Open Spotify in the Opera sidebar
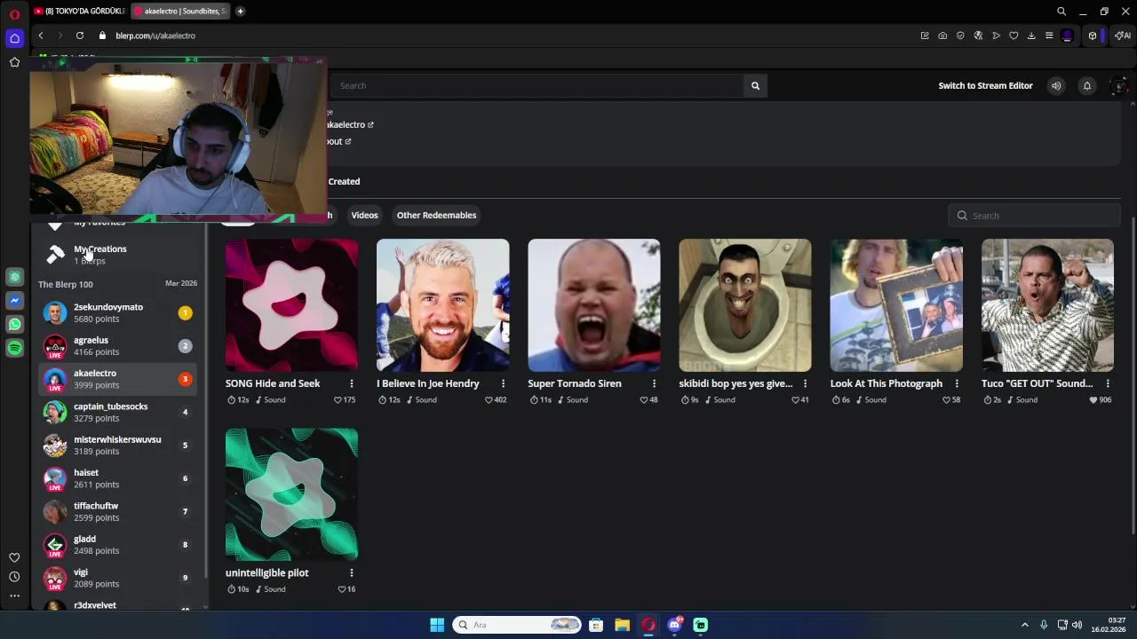The width and height of the screenshot is (1137, 639). [14, 349]
